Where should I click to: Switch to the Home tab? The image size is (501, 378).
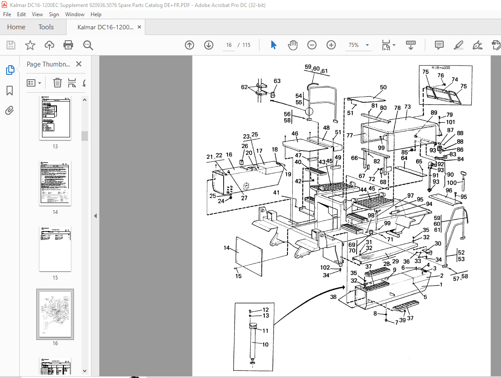click(16, 27)
